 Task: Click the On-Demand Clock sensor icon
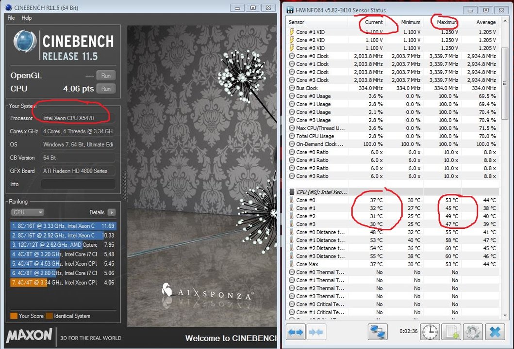point(291,144)
